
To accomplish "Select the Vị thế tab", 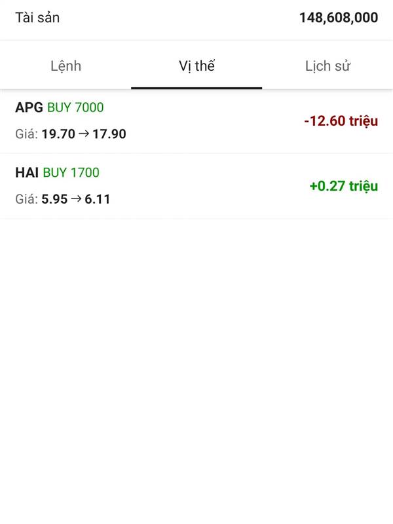I will (196, 66).
